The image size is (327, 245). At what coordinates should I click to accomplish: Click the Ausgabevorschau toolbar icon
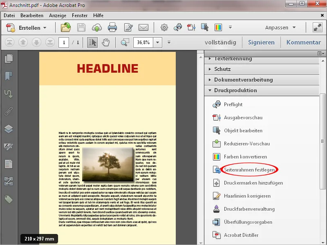point(191,27)
